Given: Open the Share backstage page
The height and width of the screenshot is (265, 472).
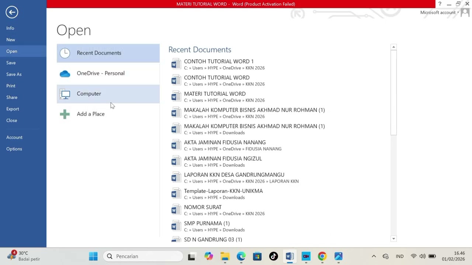Looking at the screenshot, I should 23,98.
